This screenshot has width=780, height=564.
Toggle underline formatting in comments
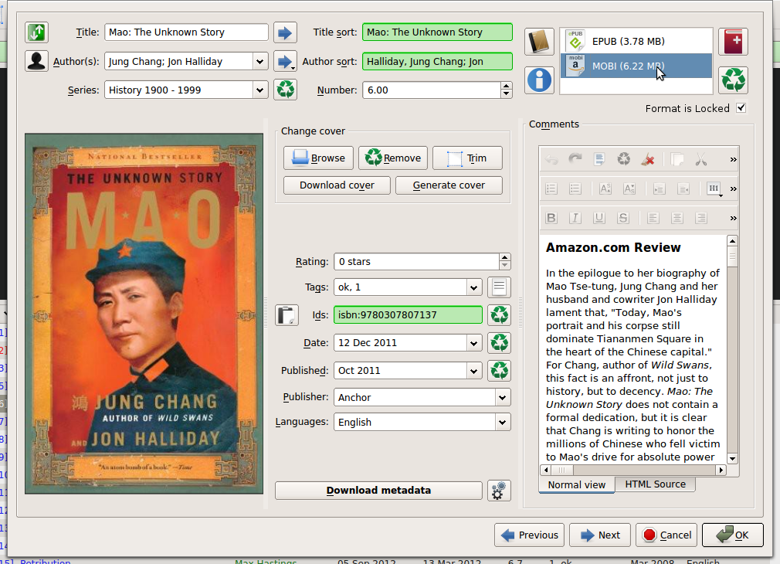[x=599, y=218]
